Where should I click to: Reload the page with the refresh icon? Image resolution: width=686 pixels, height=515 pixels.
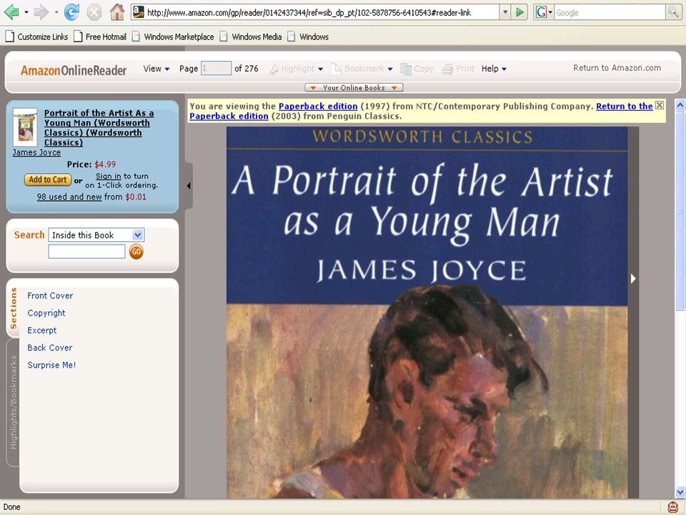coord(71,12)
